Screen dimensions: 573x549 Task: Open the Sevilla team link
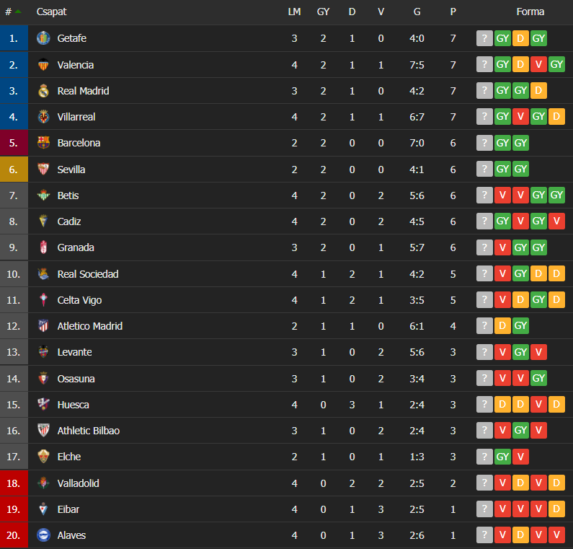[x=71, y=170]
